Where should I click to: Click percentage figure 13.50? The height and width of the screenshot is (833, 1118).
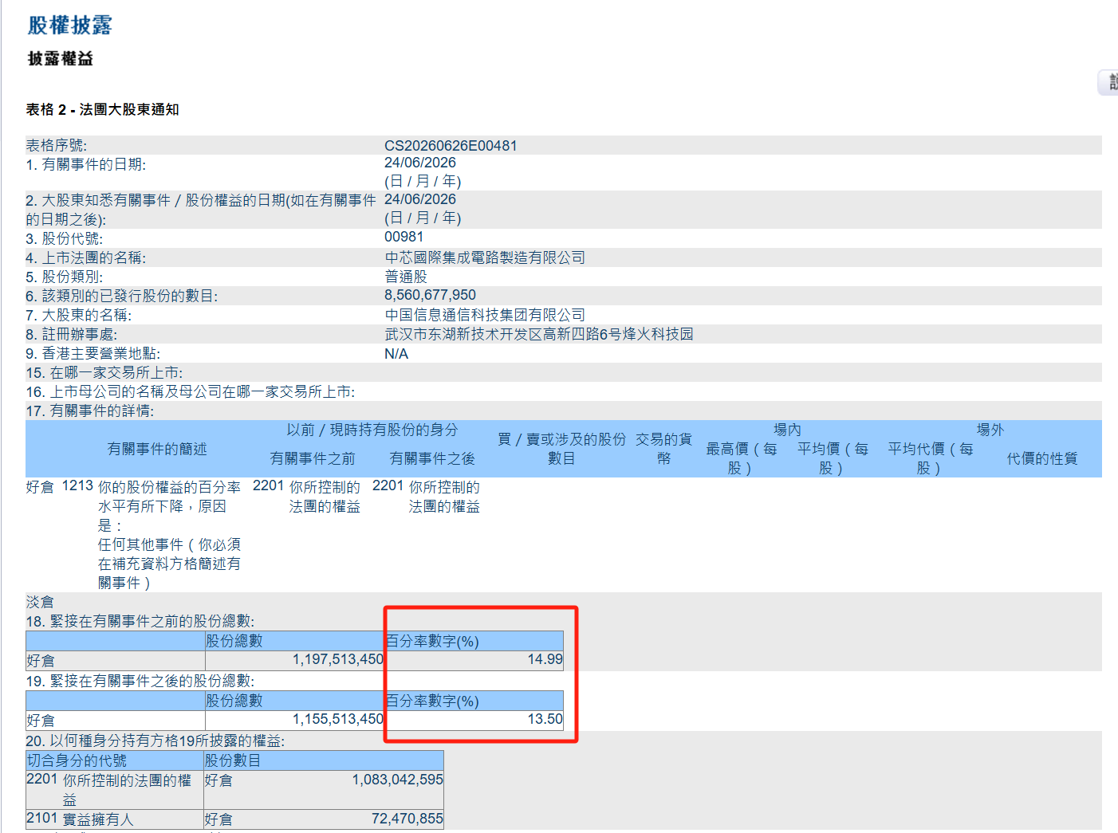(x=545, y=719)
